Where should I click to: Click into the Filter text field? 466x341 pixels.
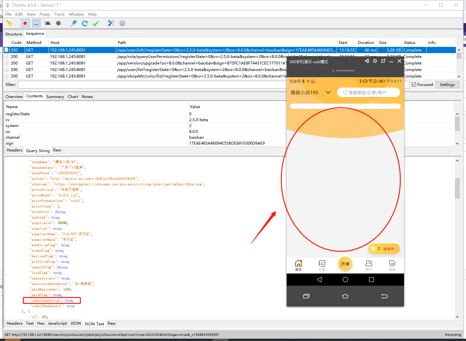[x=152, y=85]
